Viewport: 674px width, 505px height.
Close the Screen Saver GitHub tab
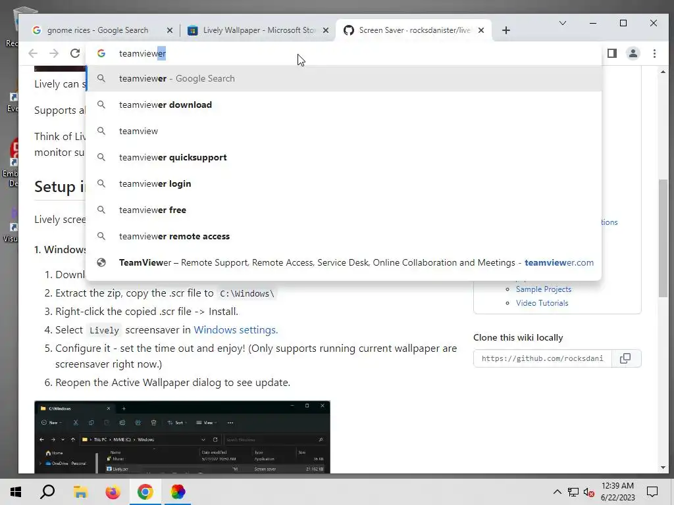point(481,30)
